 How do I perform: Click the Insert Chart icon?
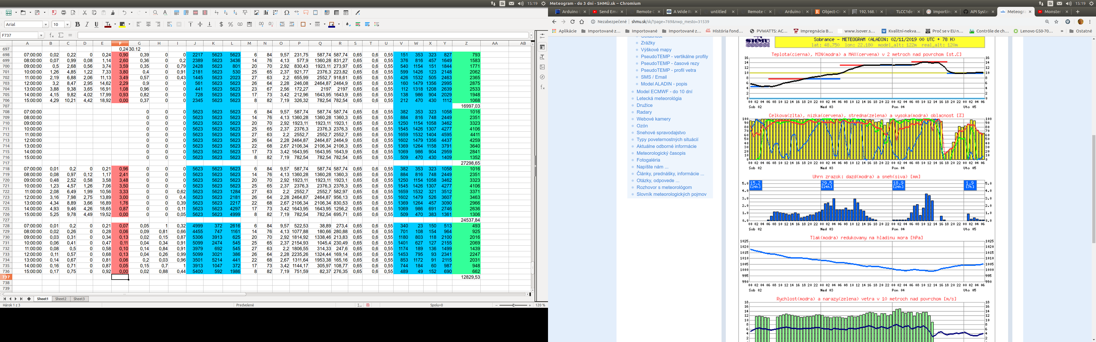[x=266, y=13]
